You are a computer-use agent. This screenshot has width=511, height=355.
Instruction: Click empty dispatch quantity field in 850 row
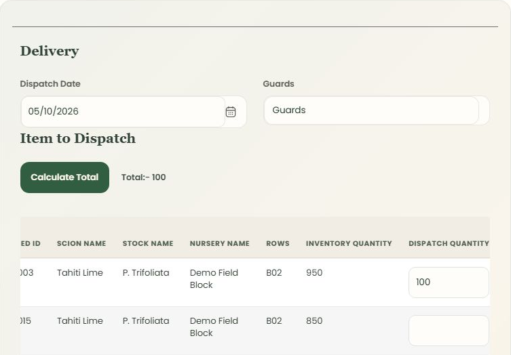449,330
